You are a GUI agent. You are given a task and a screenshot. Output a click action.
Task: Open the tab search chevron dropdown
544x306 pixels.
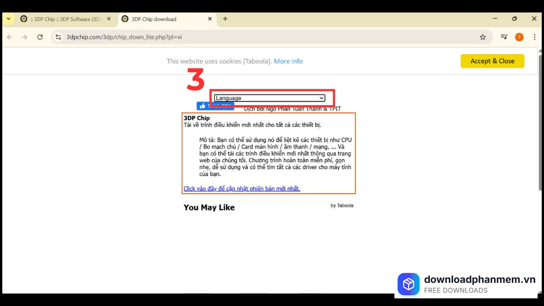click(x=8, y=19)
